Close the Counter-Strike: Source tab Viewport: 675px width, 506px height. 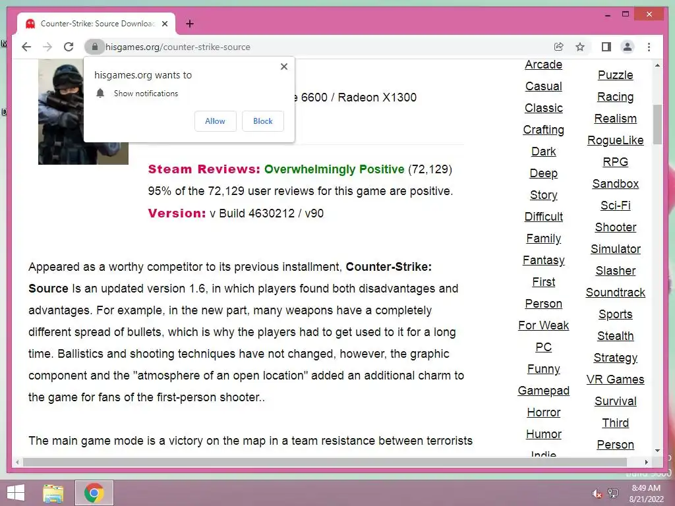[164, 24]
